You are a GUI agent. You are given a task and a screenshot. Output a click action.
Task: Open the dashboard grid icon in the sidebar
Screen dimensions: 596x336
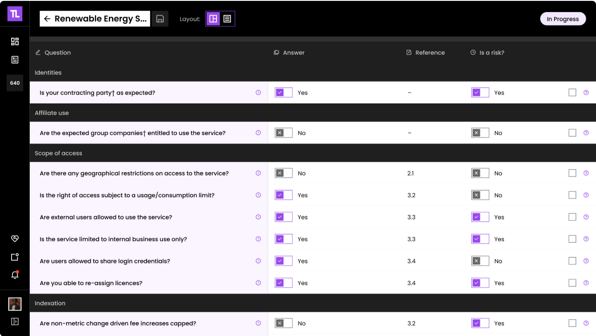coord(15,41)
